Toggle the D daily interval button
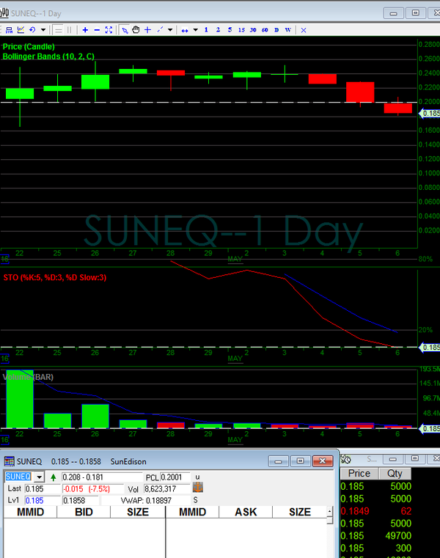This screenshot has height=558, width=440. coord(276,30)
